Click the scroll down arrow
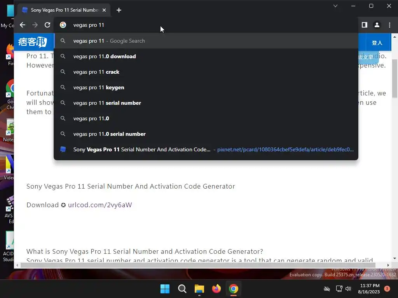 click(x=395, y=259)
